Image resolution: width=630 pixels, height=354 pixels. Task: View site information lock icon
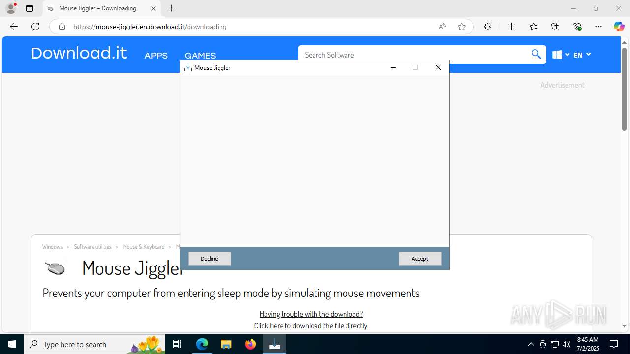pyautogui.click(x=62, y=27)
